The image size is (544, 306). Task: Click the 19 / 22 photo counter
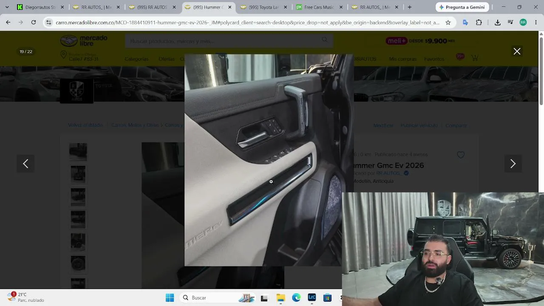[26, 51]
